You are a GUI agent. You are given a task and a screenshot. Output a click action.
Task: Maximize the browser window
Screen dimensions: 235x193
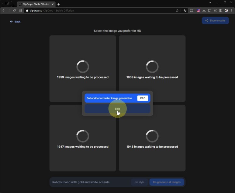click(225, 2)
